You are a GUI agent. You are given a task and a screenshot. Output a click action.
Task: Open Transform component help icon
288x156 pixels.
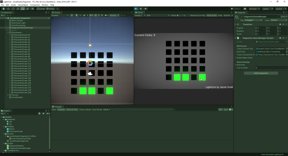[280, 24]
